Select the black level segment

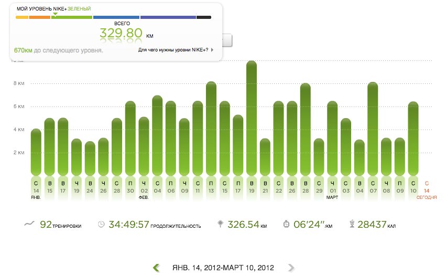point(204,17)
